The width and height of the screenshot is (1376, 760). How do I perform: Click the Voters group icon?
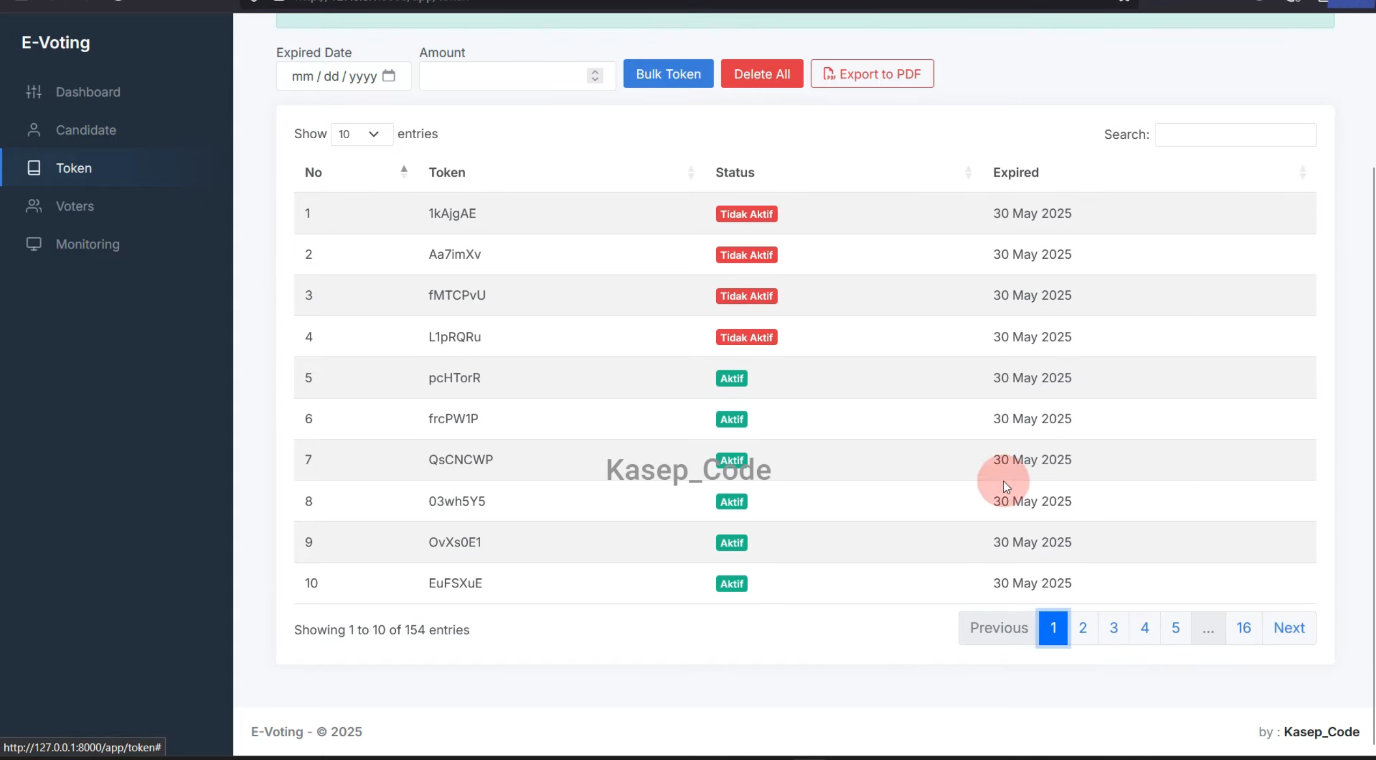click(x=34, y=206)
